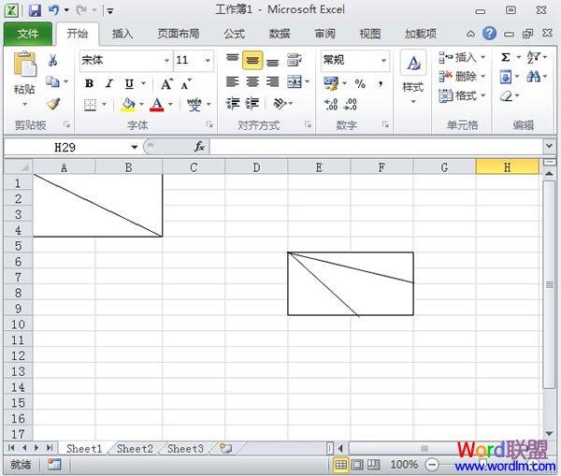Apply red font color A
Viewport: 561px width, 476px height.
157,104
